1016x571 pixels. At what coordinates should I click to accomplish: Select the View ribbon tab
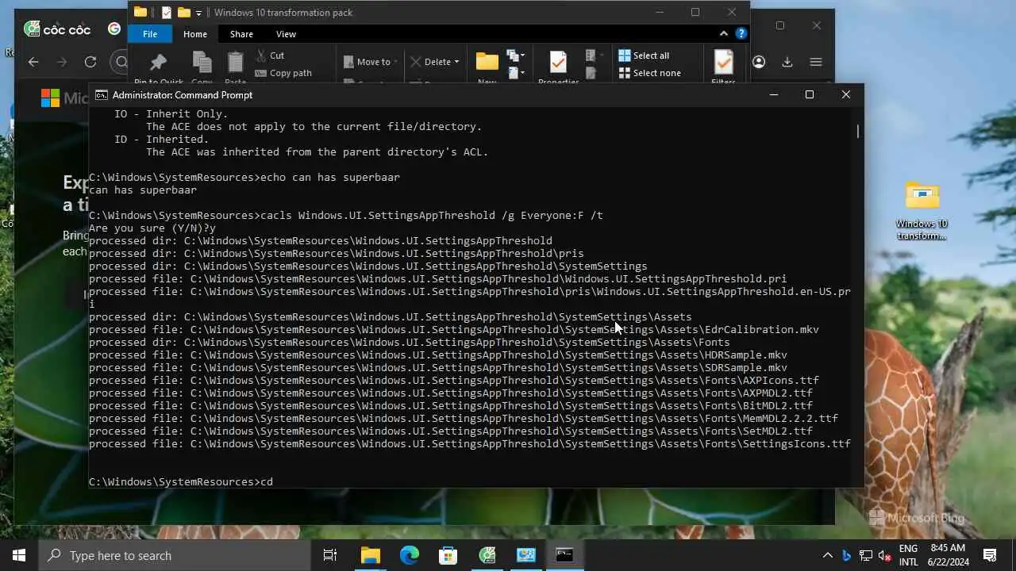(x=286, y=34)
